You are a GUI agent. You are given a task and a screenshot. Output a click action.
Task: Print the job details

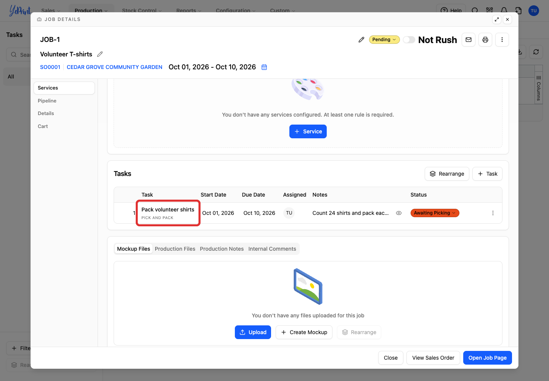485,40
